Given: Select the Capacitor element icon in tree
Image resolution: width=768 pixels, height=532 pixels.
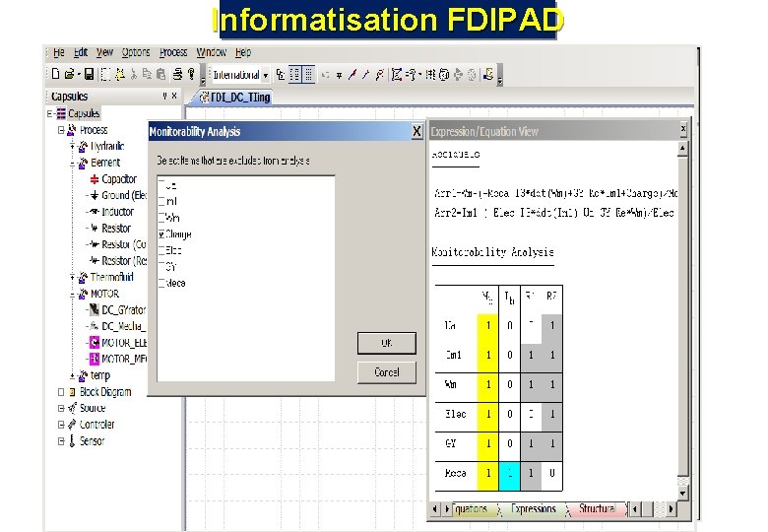Looking at the screenshot, I should 95,179.
